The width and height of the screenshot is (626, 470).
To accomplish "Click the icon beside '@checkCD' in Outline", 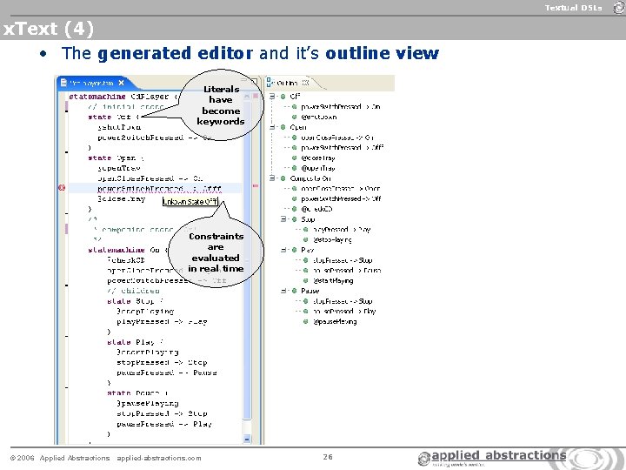I will pyautogui.click(x=294, y=209).
